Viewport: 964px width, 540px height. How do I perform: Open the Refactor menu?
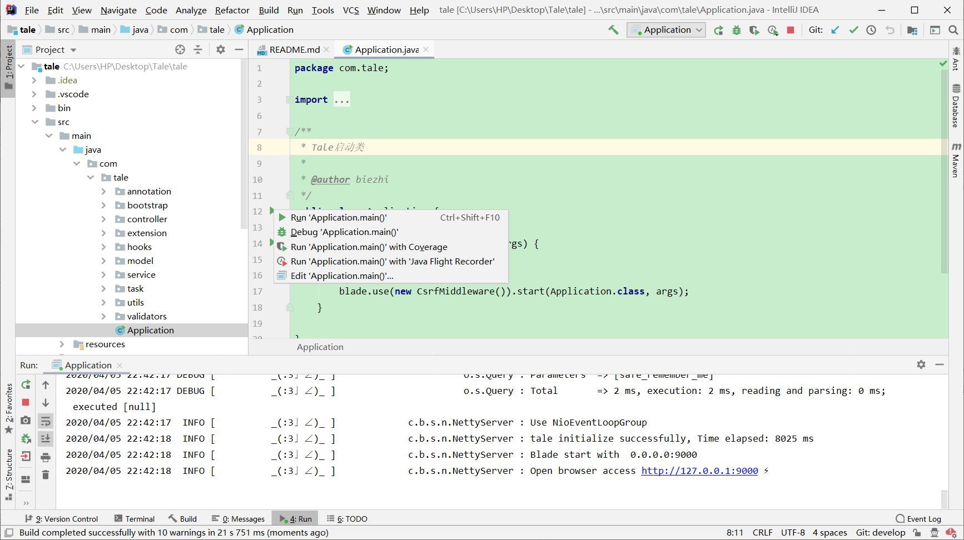coord(232,10)
